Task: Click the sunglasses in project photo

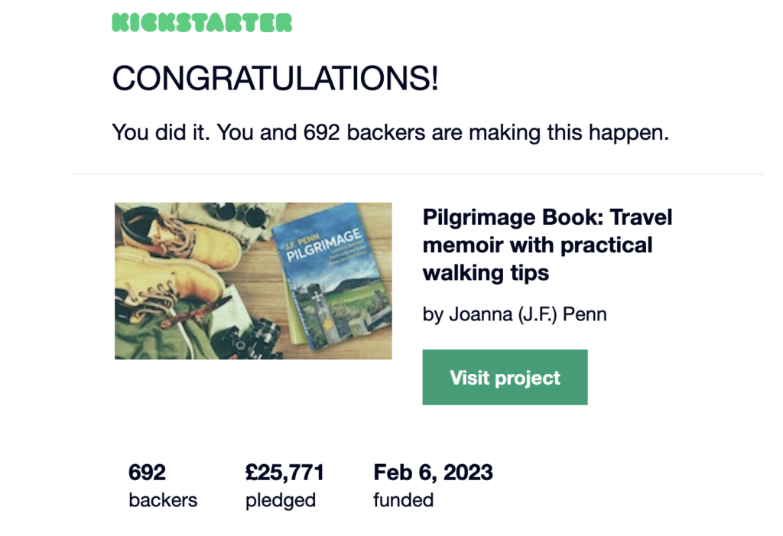Action: click(237, 214)
